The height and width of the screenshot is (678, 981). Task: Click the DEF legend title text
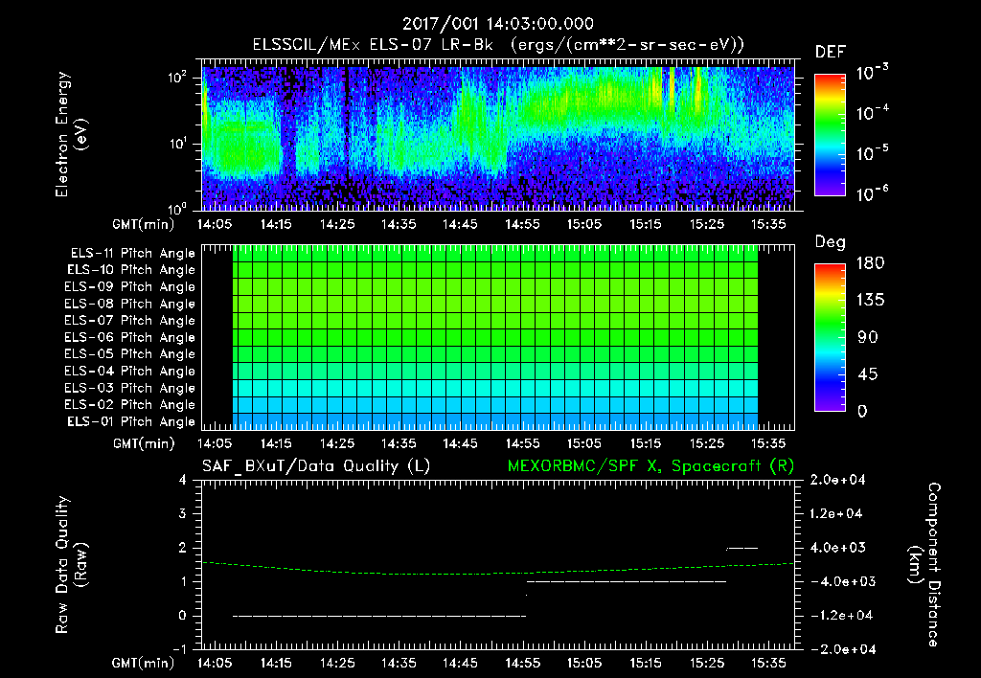point(830,52)
